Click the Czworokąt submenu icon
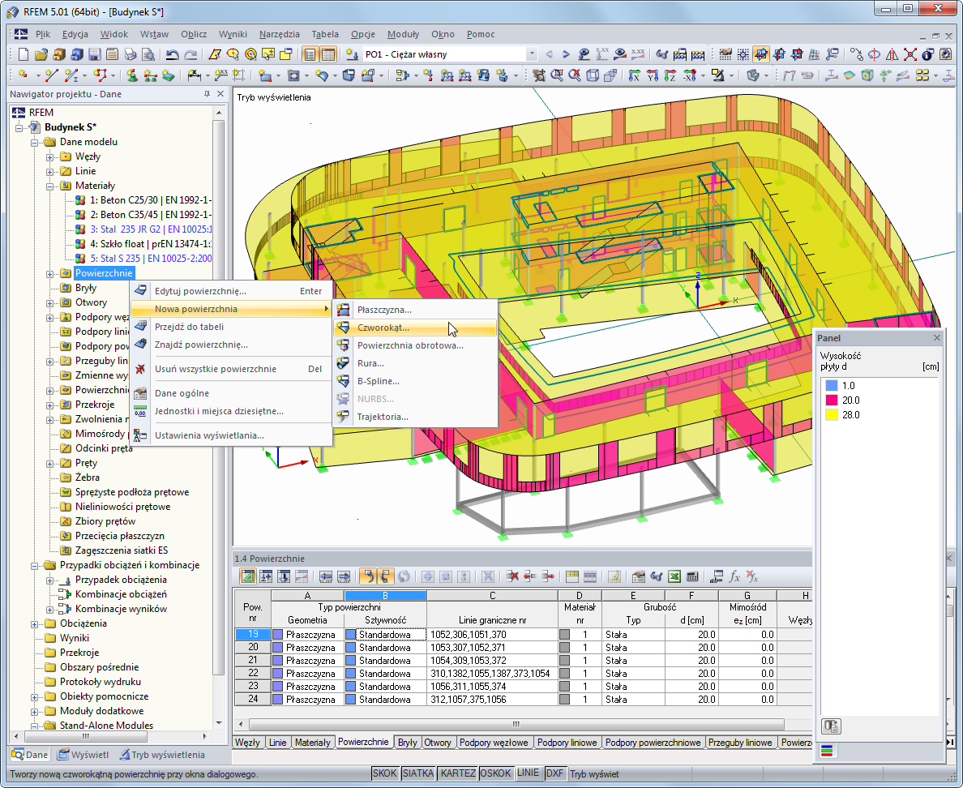The image size is (963, 788). point(344,328)
